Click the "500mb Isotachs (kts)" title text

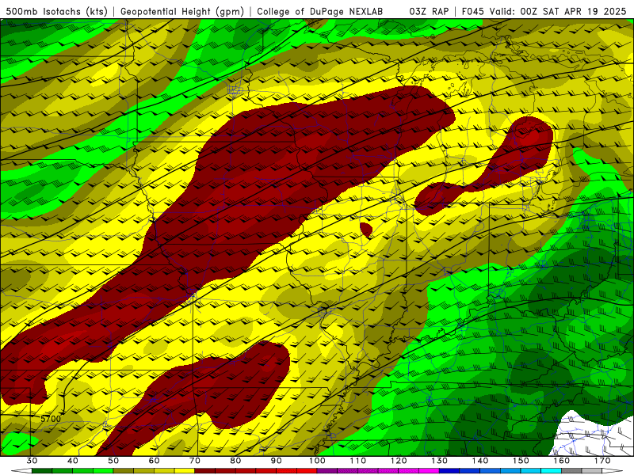point(57,12)
